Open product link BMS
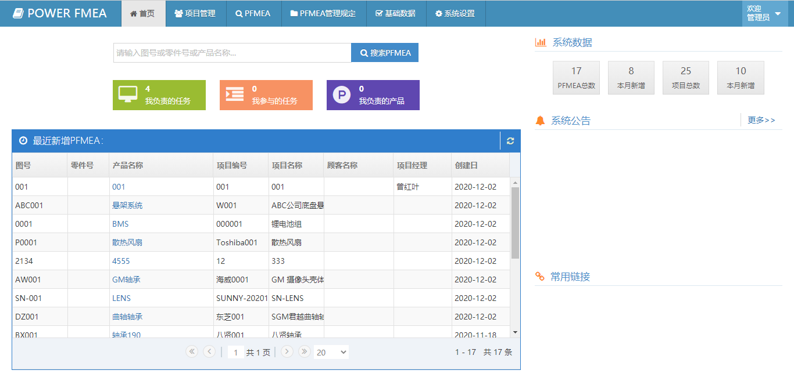The height and width of the screenshot is (381, 794). (120, 224)
